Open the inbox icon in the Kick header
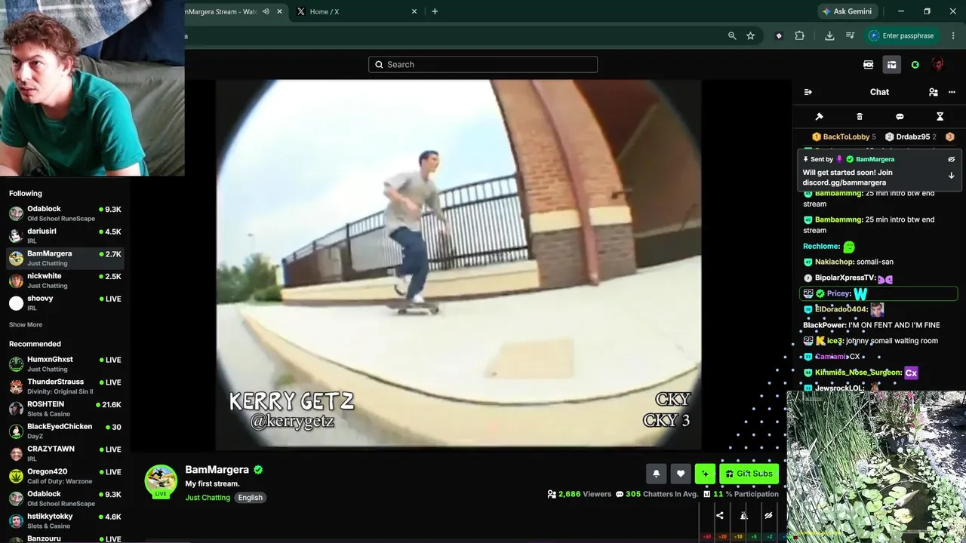 point(891,65)
